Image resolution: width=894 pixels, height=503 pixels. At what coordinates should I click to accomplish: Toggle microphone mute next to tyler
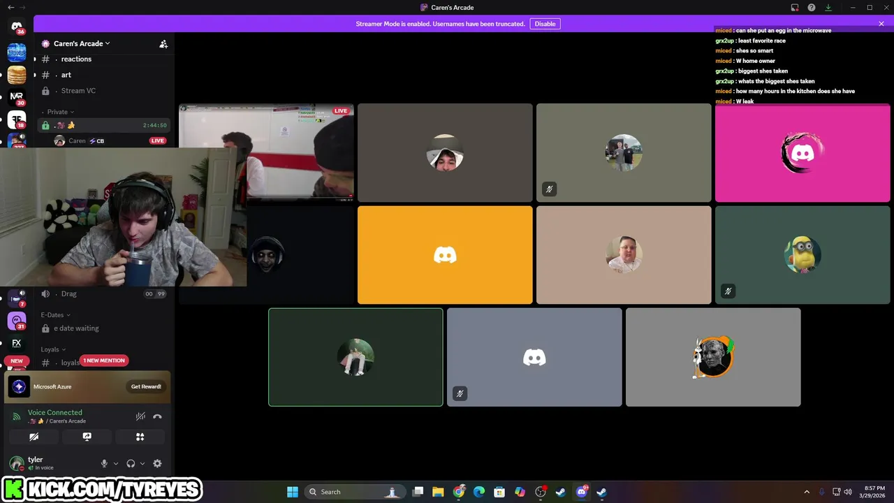105,463
